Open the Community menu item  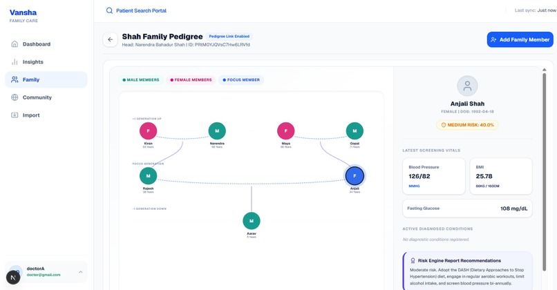46,97
